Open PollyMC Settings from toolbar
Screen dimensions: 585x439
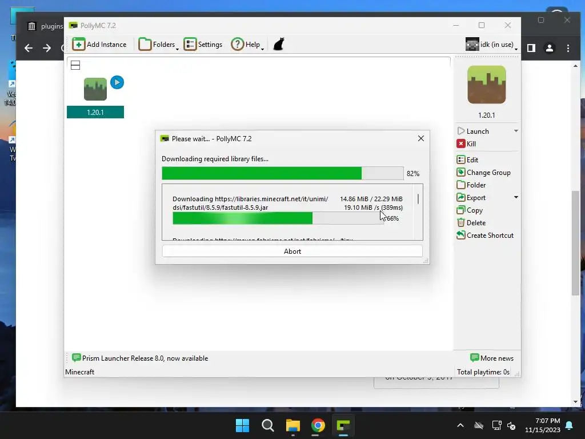pos(203,45)
